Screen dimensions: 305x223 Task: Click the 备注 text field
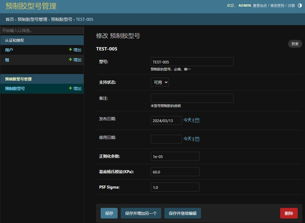pos(192,98)
